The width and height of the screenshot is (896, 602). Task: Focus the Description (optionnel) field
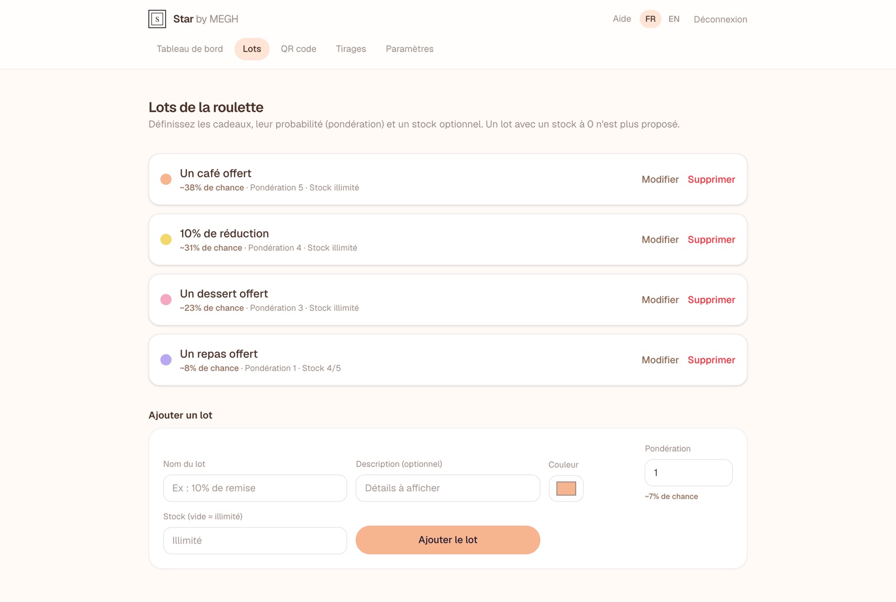(447, 488)
